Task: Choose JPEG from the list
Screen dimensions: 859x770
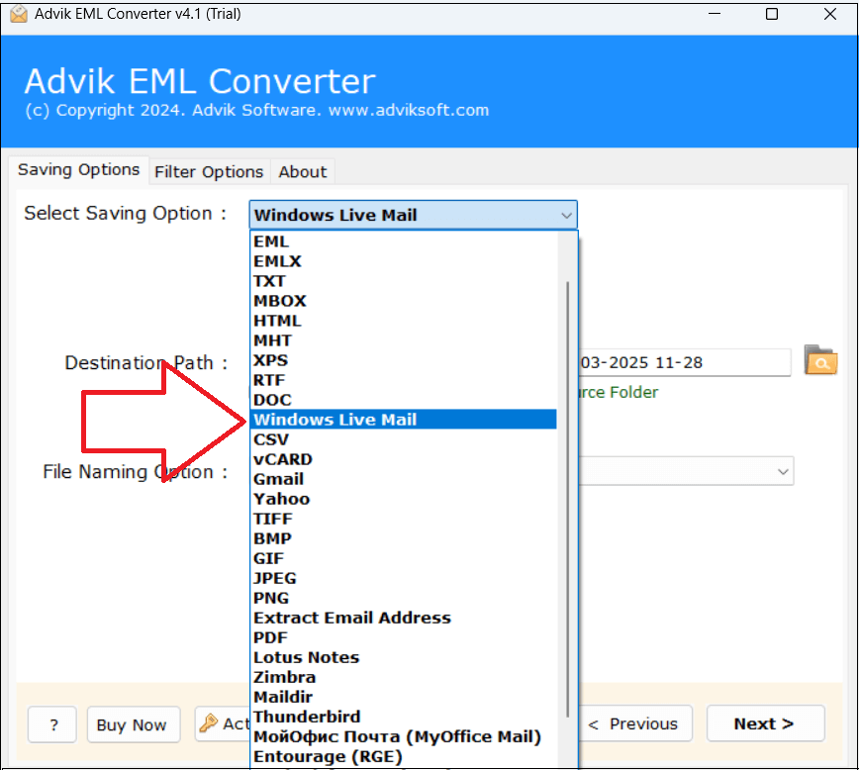Action: 403,578
